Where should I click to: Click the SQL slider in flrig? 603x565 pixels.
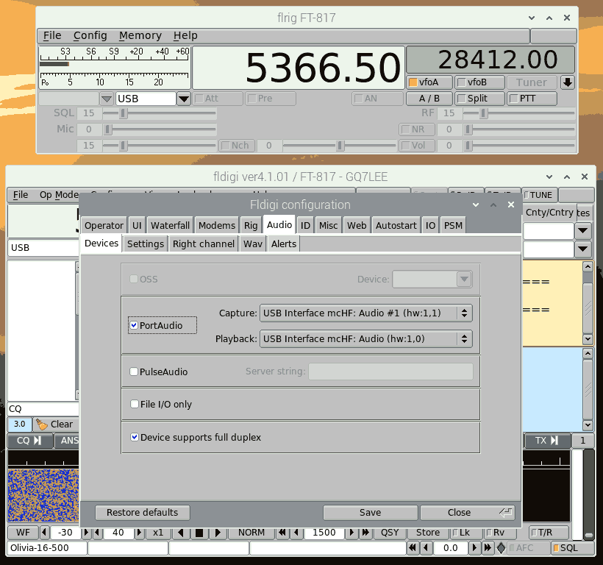124,113
